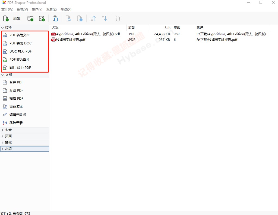Click PDF icon beside 过滤器实验报告 file
Screen dimensions: 278x215
[53, 40]
